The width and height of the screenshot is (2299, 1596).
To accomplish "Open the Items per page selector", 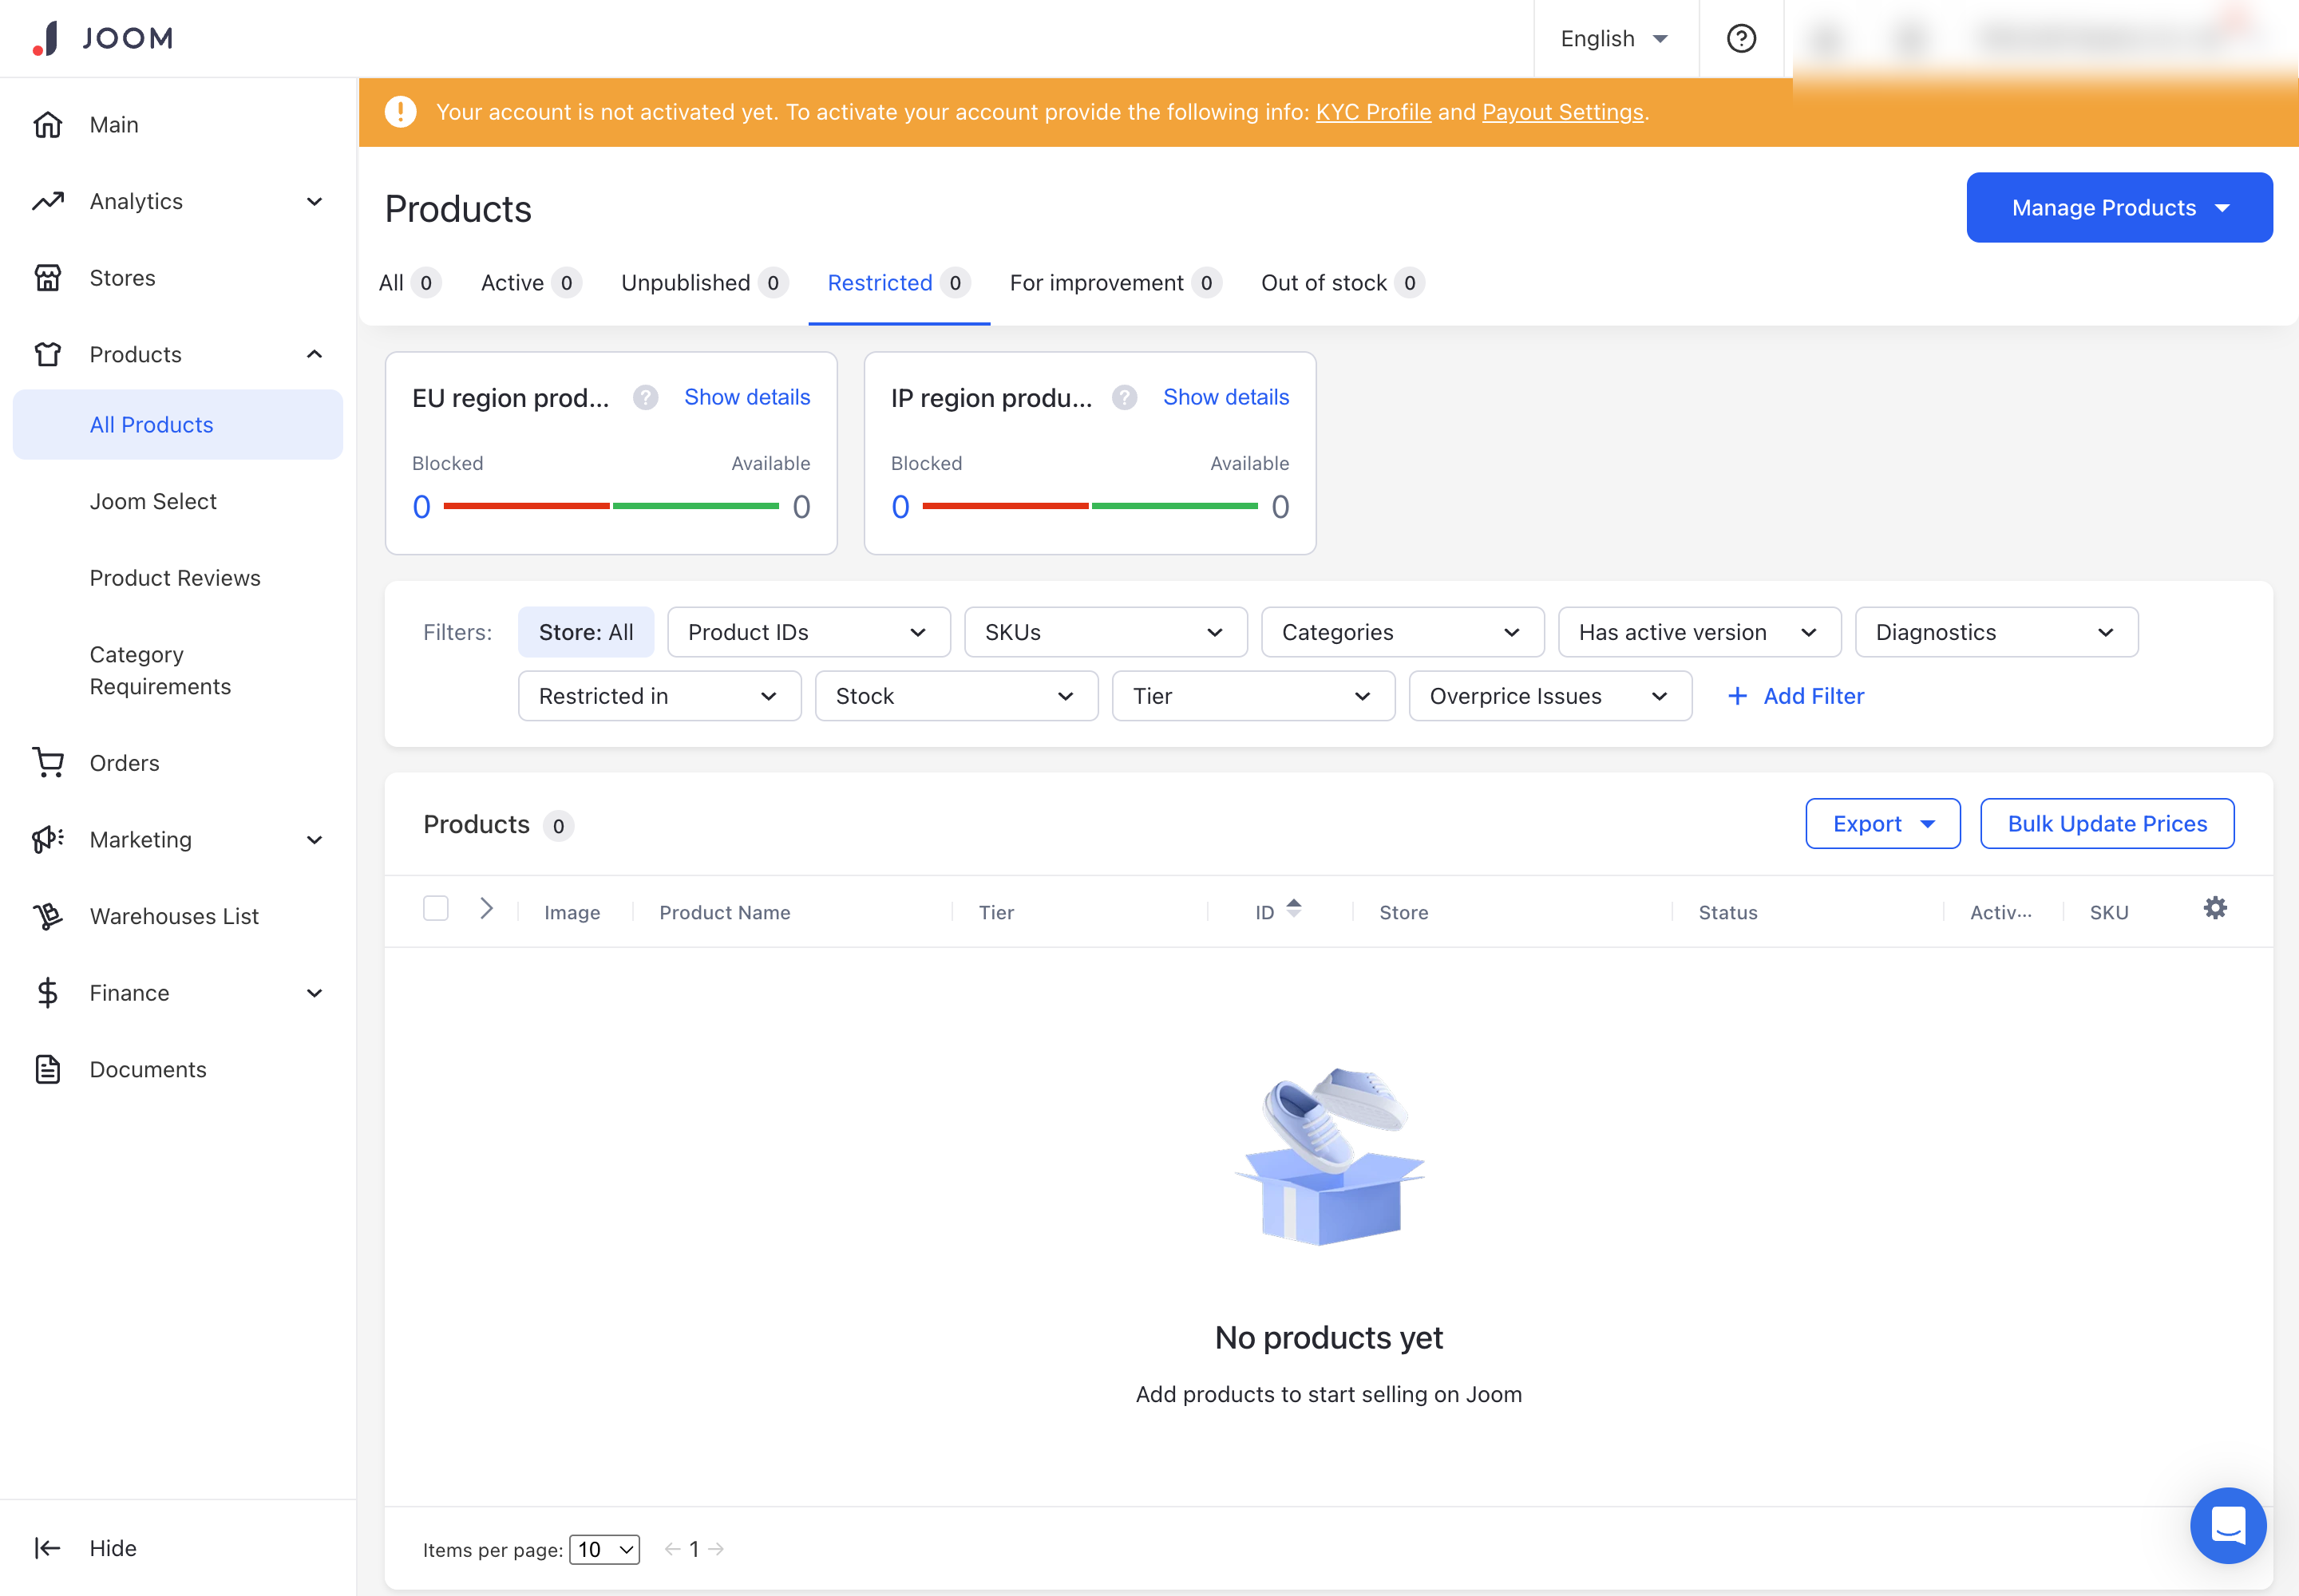I will tap(604, 1549).
